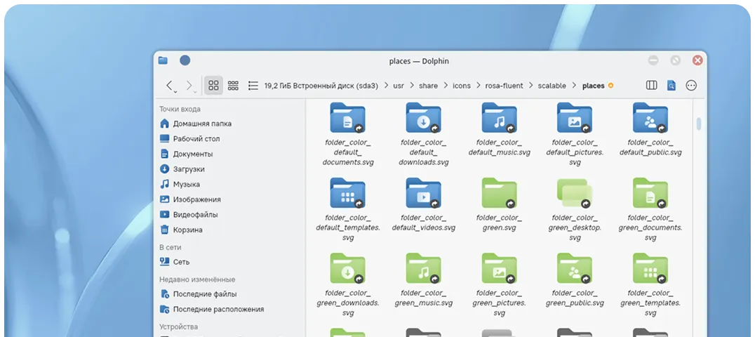Image resolution: width=755 pixels, height=337 pixels.
Task: Open Последние файлы recent files entry
Action: (x=204, y=294)
